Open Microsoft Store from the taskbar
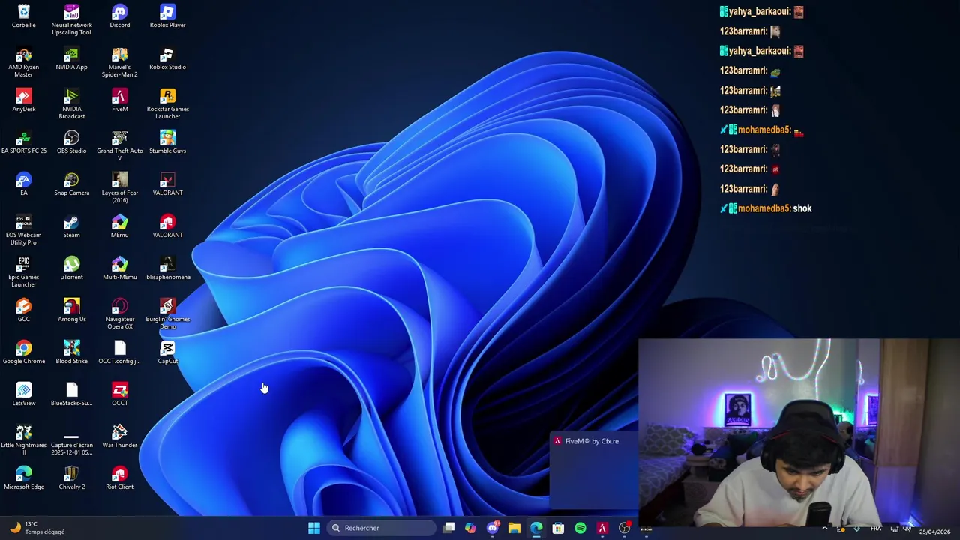 [558, 528]
